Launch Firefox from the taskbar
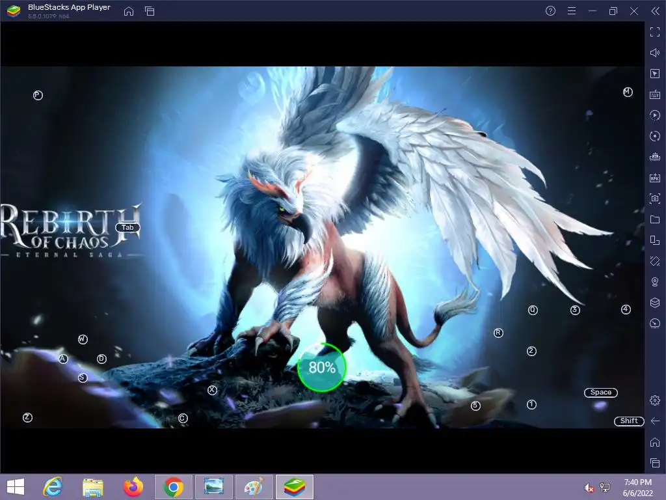 coord(133,487)
